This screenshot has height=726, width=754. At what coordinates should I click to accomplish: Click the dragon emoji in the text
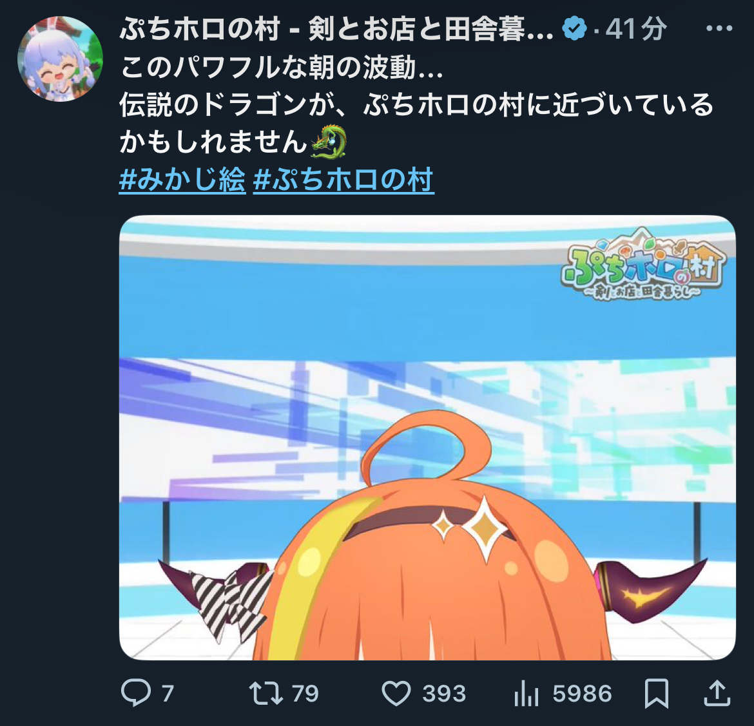pos(329,142)
